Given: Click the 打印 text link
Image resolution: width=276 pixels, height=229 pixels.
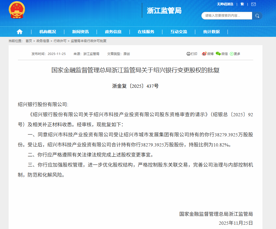Looking at the screenshot, I should coord(194,54).
